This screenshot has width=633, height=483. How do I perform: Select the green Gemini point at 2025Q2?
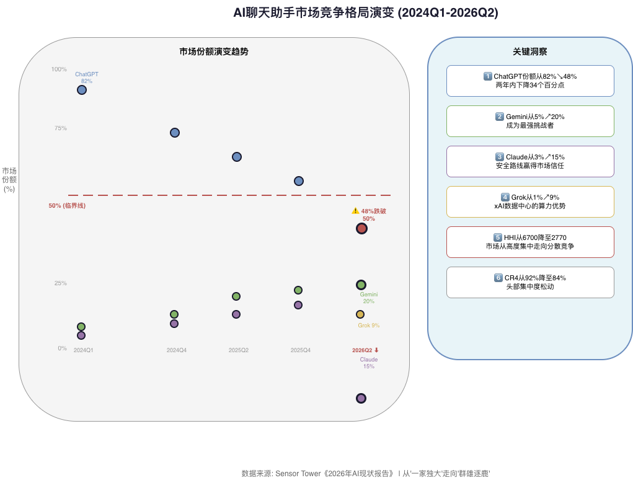(x=236, y=296)
